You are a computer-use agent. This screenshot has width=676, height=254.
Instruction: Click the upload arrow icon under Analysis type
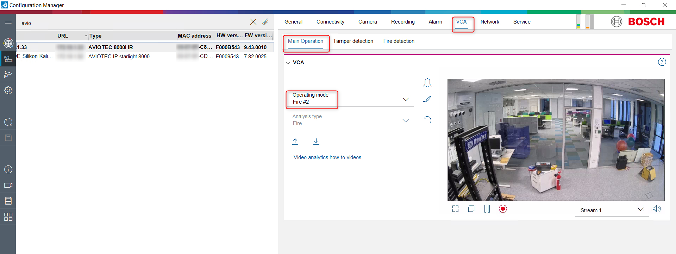coord(295,141)
